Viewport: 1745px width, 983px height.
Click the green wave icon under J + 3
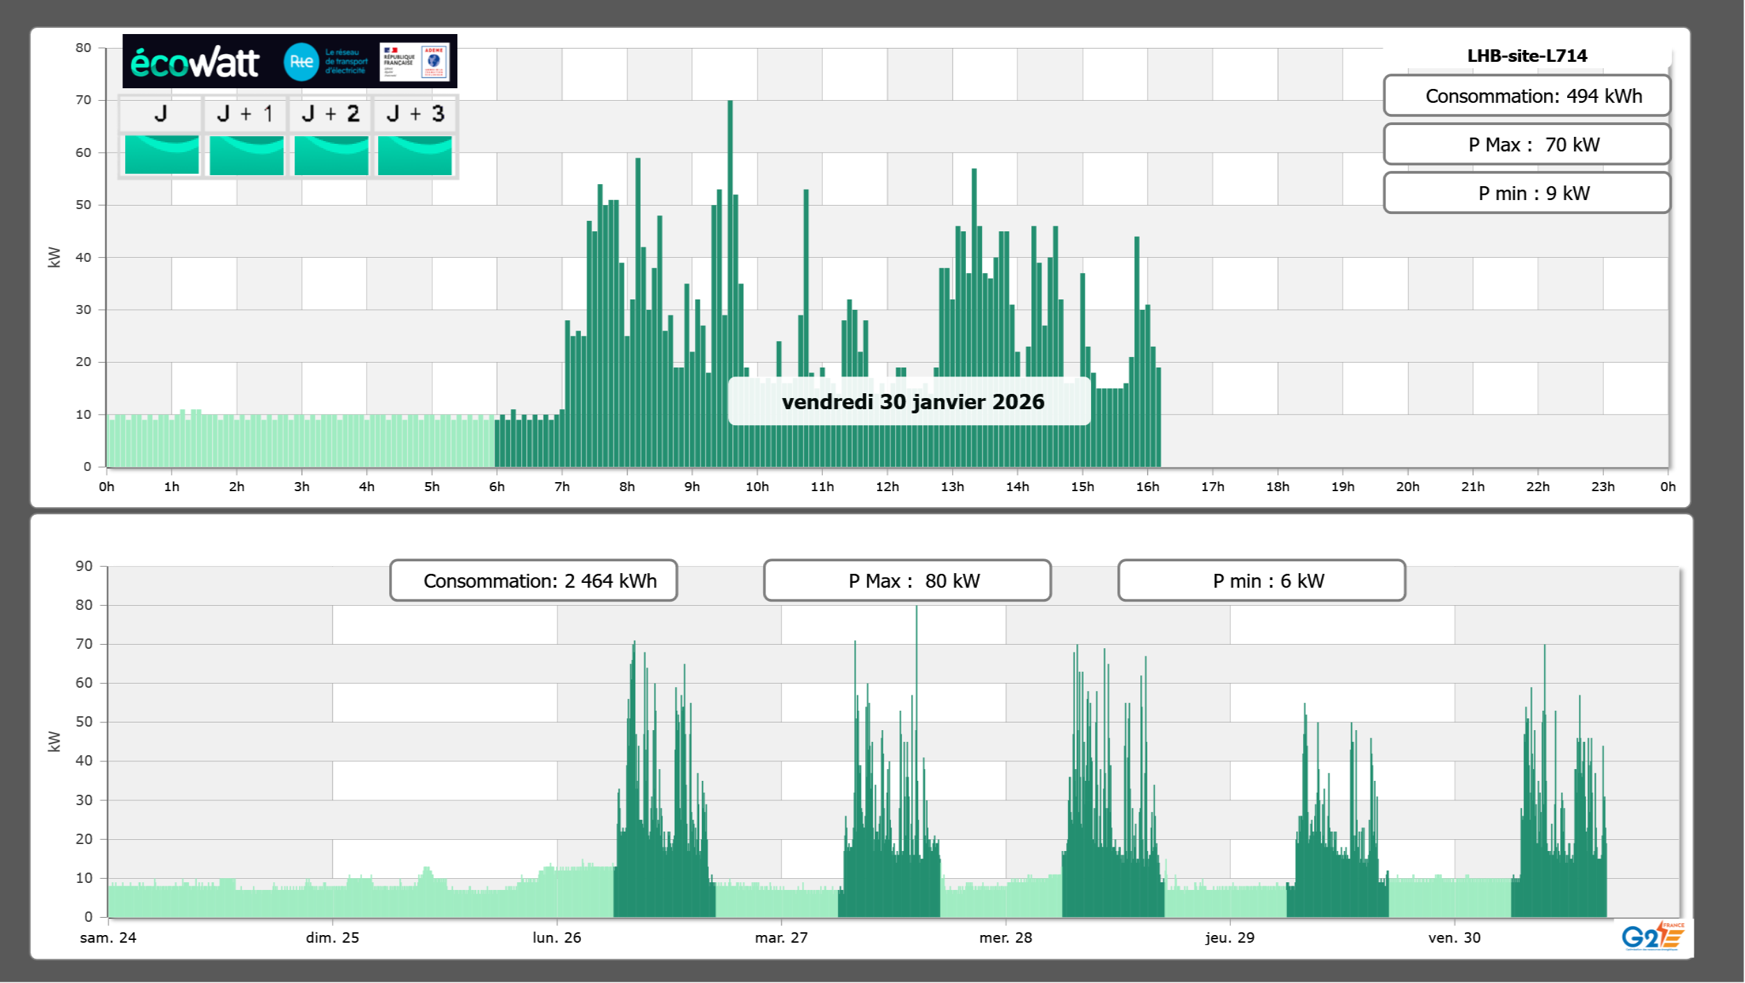click(415, 154)
